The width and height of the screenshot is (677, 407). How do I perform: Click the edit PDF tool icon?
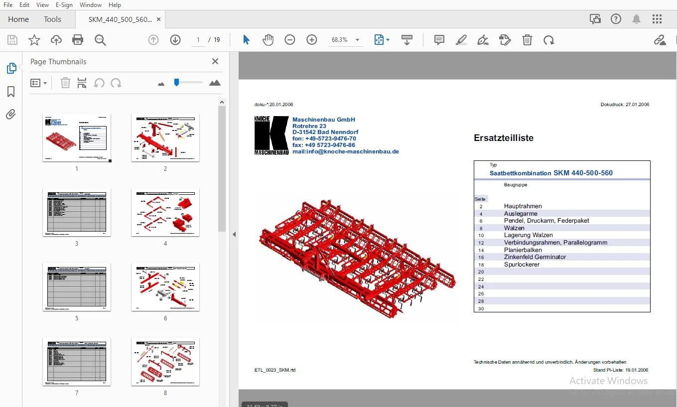[505, 40]
